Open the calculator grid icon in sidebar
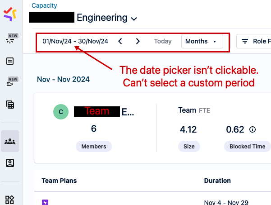Viewport: 271px width, 205px height. pos(10,105)
